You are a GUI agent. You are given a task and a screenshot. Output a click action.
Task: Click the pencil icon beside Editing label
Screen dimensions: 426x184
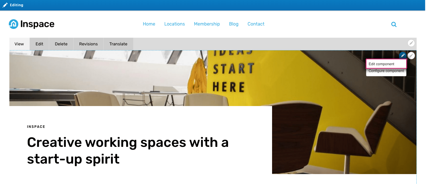5,5
